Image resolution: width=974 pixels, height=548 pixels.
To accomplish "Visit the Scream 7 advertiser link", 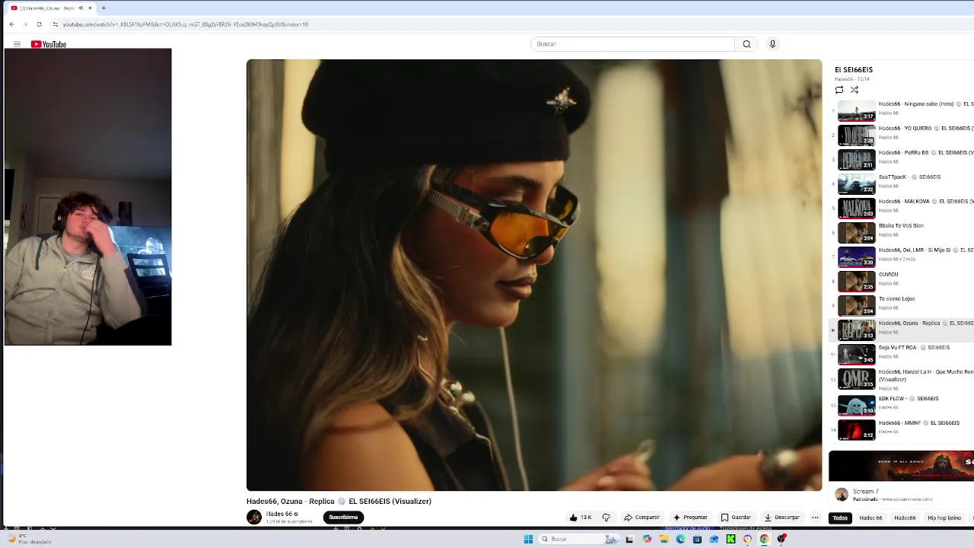I will coord(906,499).
